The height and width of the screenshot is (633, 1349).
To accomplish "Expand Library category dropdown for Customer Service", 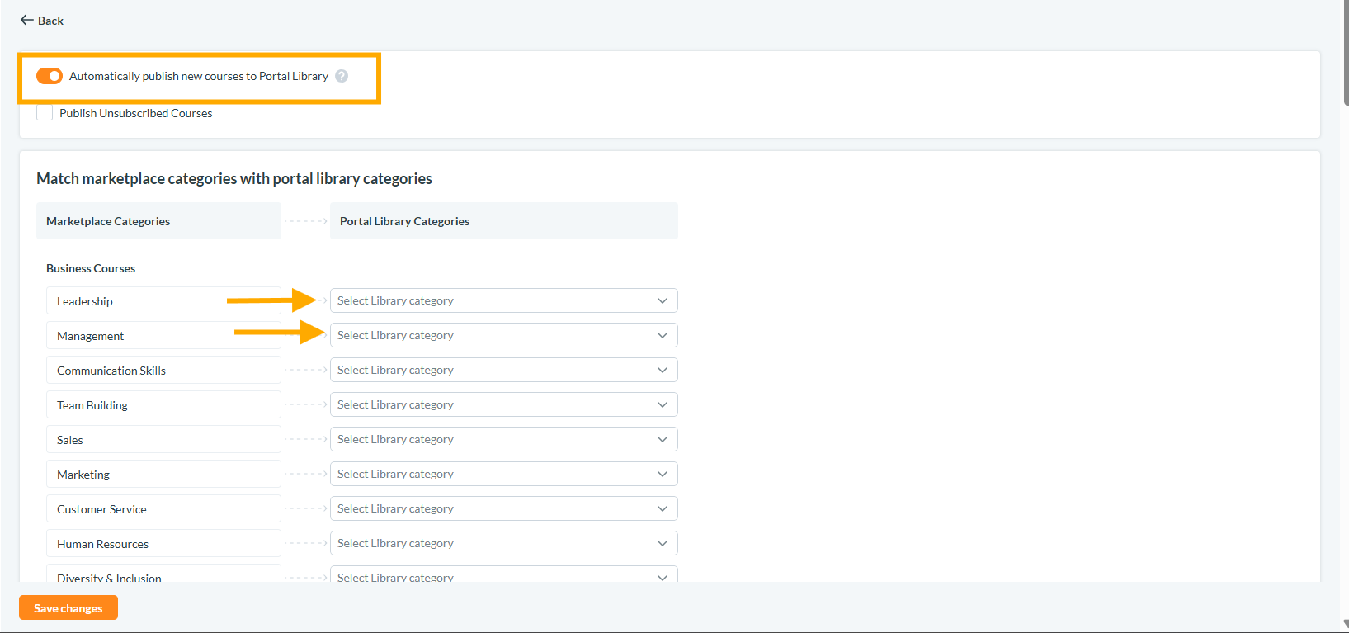I will pos(504,508).
